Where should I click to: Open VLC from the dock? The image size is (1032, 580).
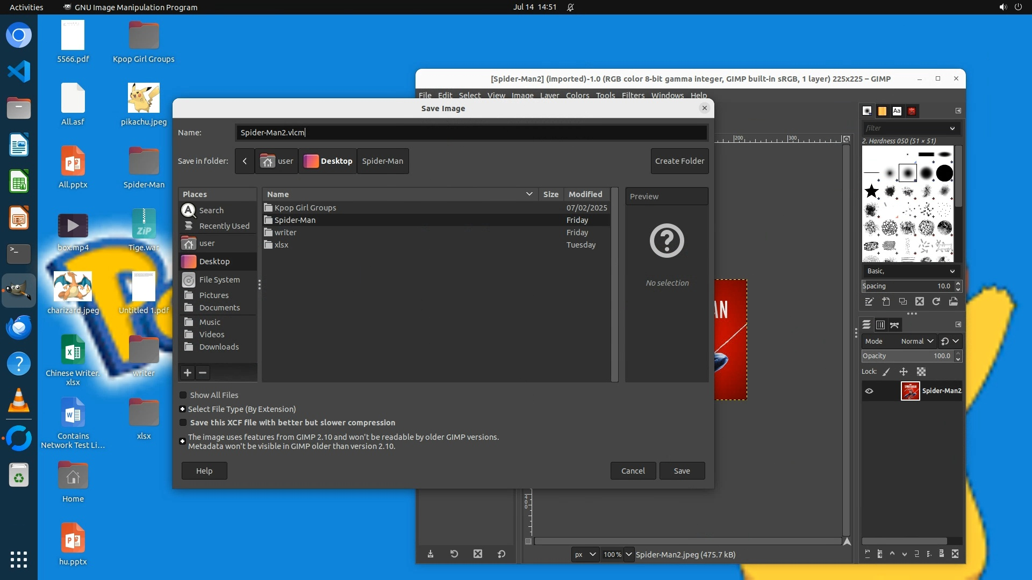coord(19,401)
